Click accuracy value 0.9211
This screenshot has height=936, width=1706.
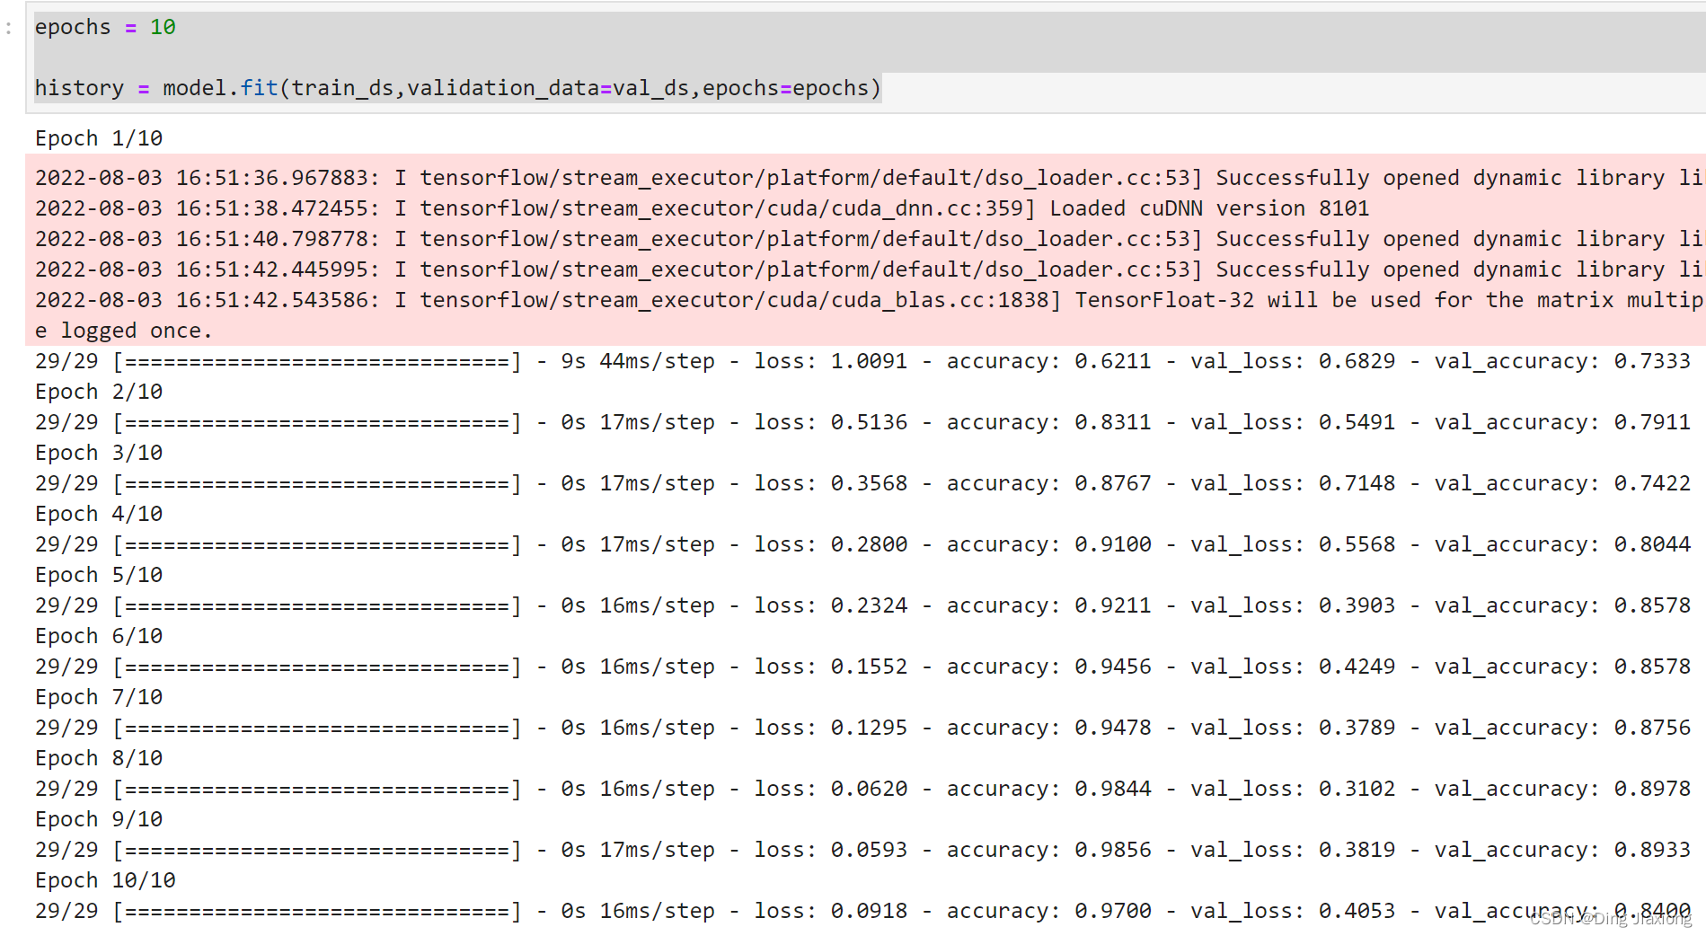(x=1113, y=605)
